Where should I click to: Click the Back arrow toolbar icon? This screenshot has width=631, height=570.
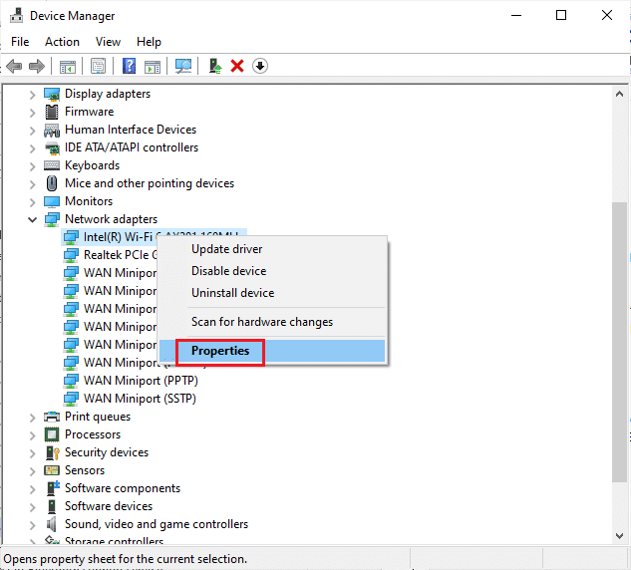(x=14, y=66)
